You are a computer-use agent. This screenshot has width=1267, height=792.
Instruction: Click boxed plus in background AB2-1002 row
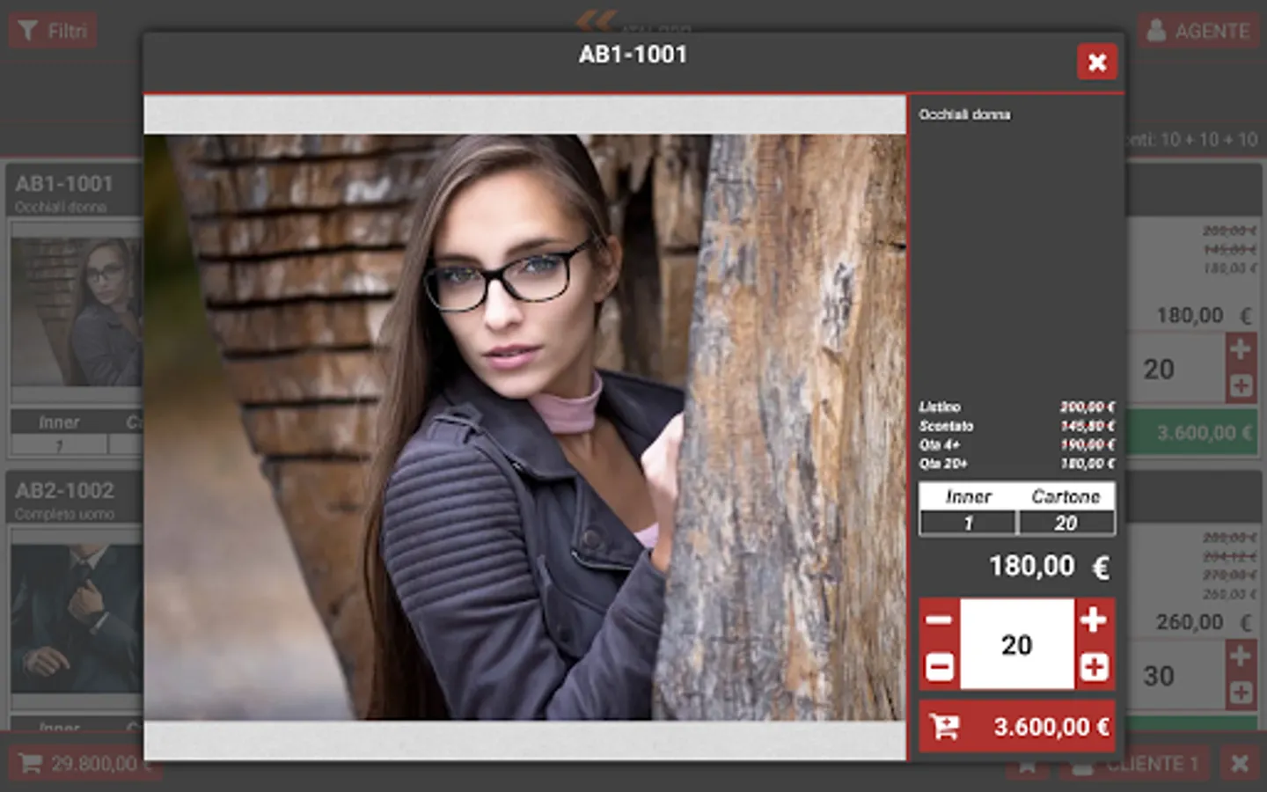point(1241,693)
